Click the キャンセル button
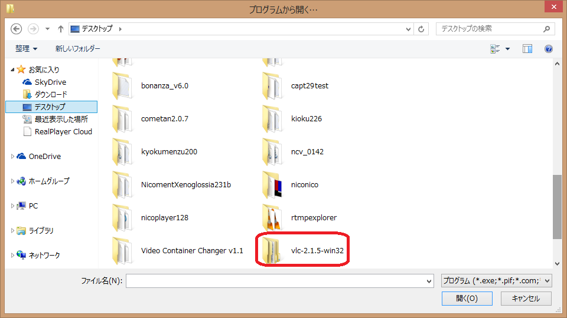Viewport: 567px width, 318px height. 526,299
